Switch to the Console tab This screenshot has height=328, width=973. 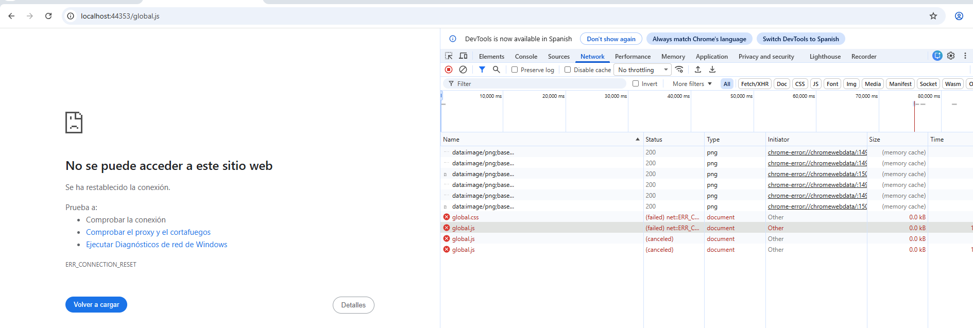pyautogui.click(x=526, y=57)
